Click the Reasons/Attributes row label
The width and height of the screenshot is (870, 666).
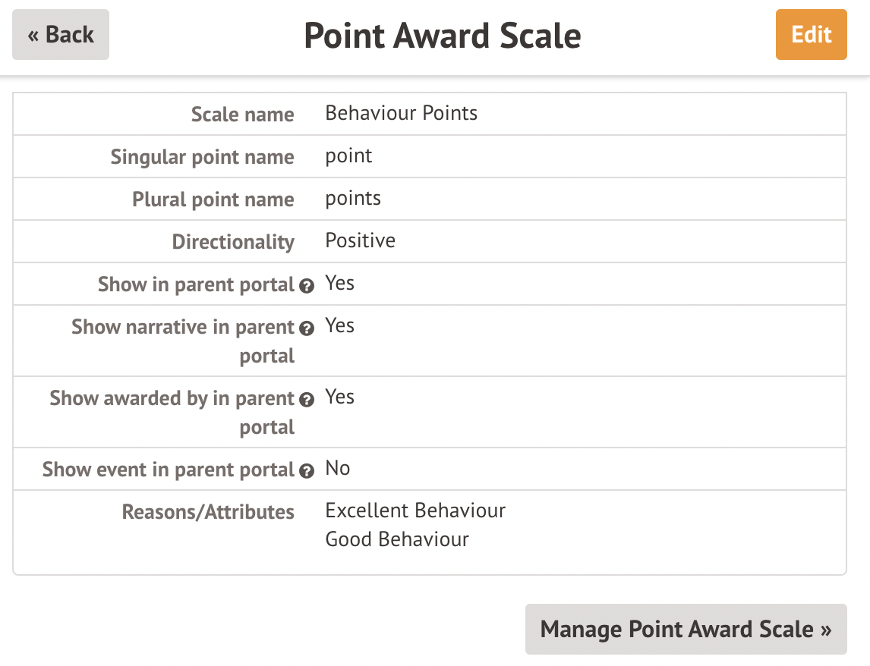pyautogui.click(x=208, y=512)
